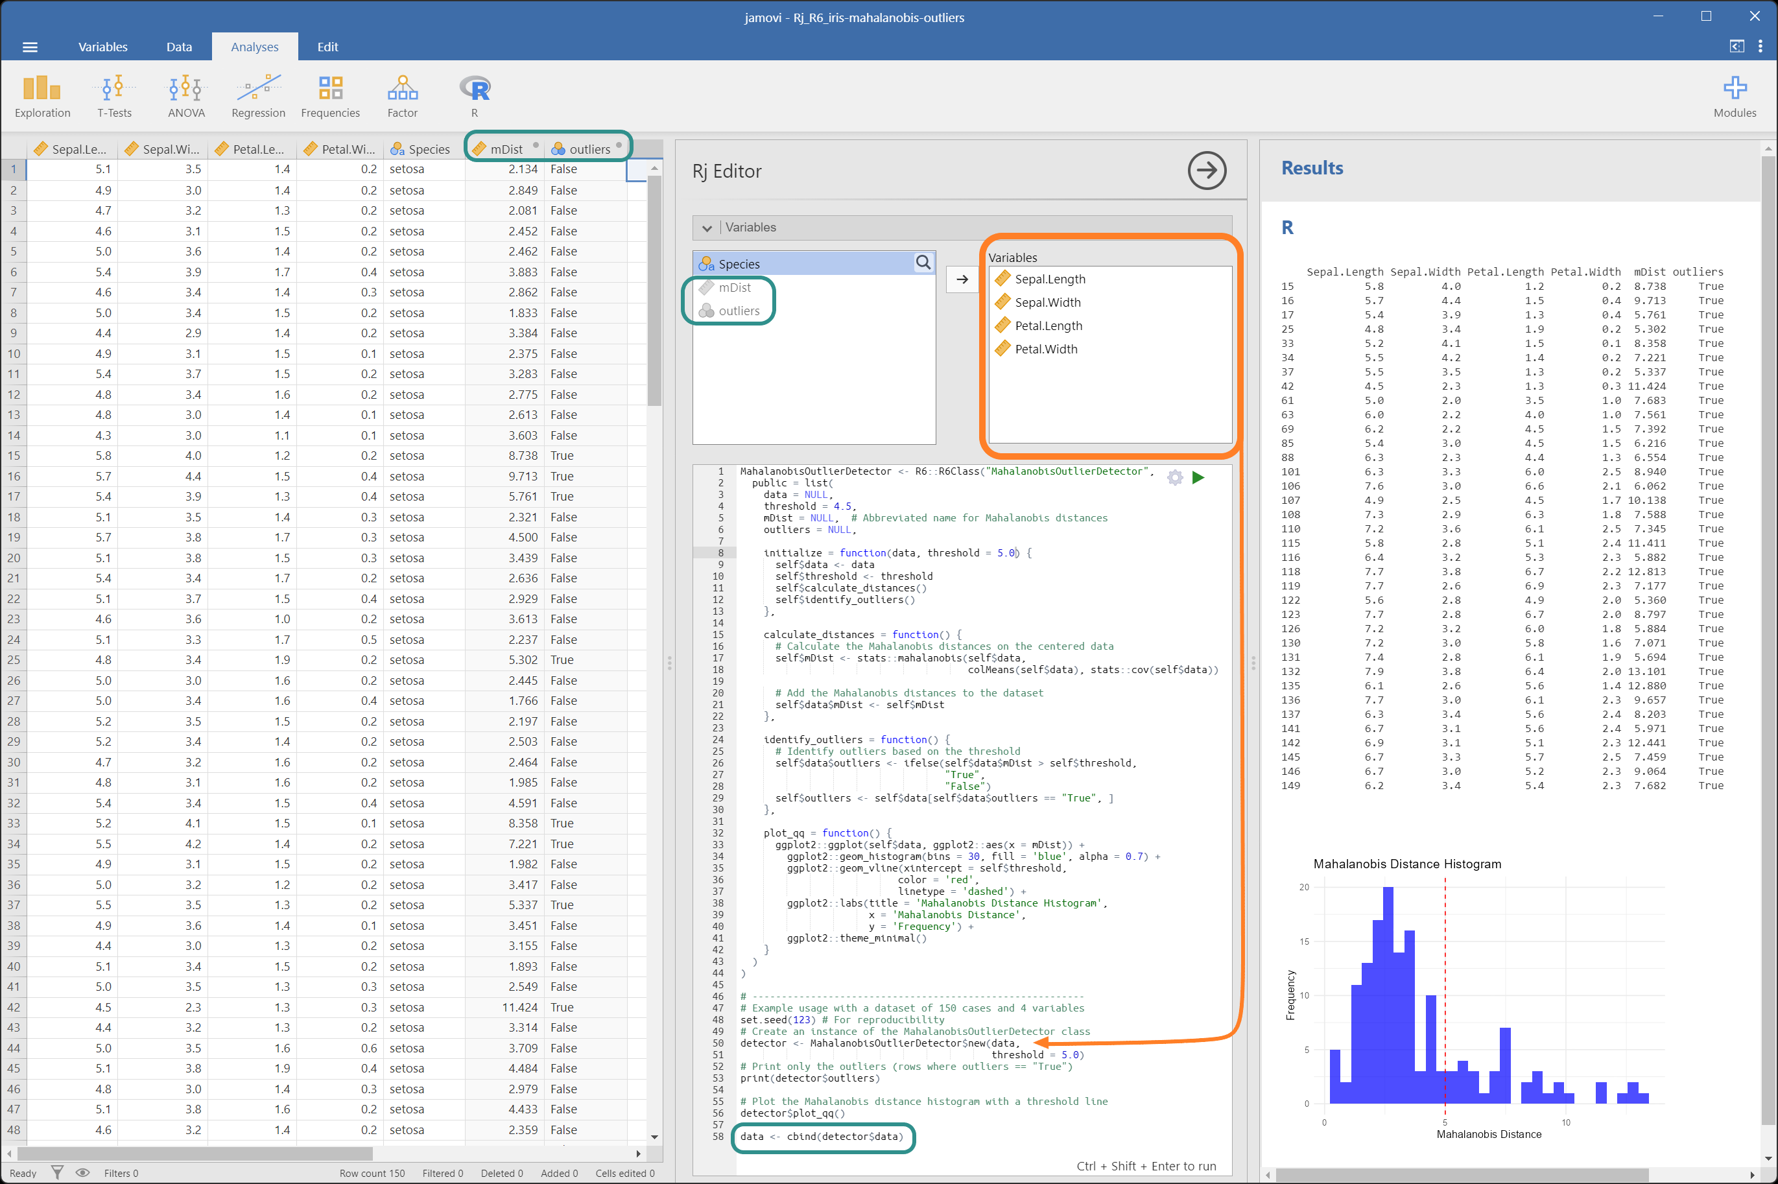The image size is (1778, 1184).
Task: Toggle the results panel mode icon
Action: [x=1737, y=46]
